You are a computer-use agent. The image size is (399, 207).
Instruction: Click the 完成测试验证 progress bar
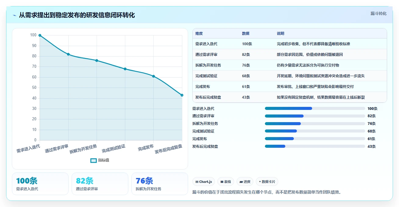tap(315, 131)
